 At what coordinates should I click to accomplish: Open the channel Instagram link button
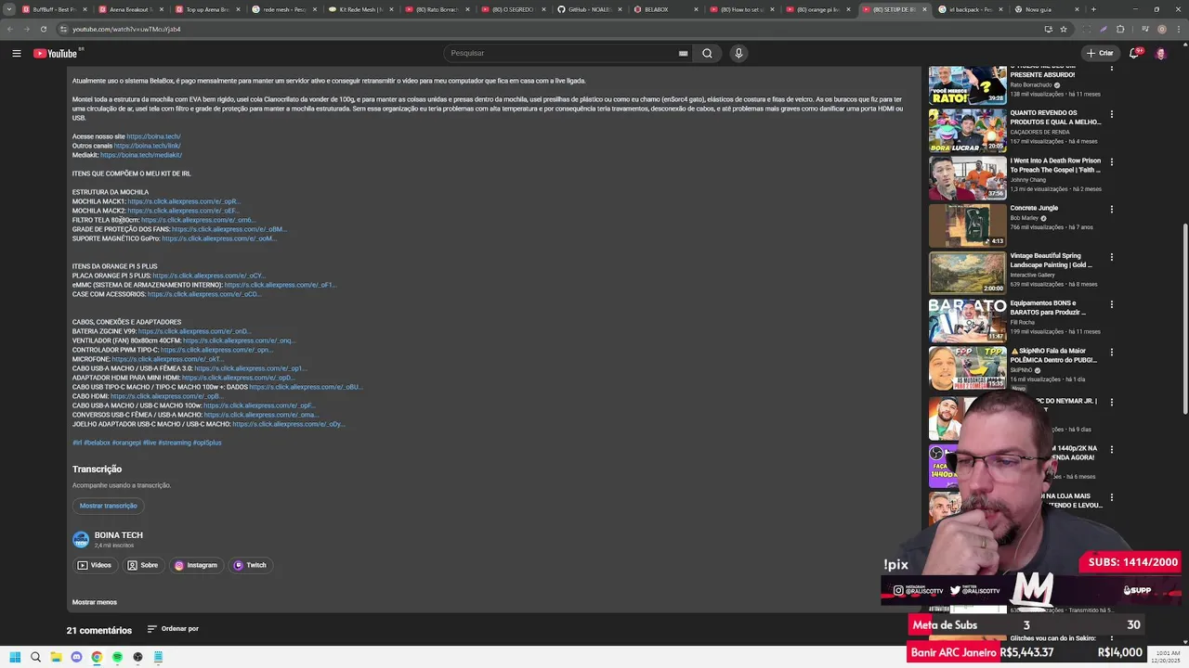196,565
